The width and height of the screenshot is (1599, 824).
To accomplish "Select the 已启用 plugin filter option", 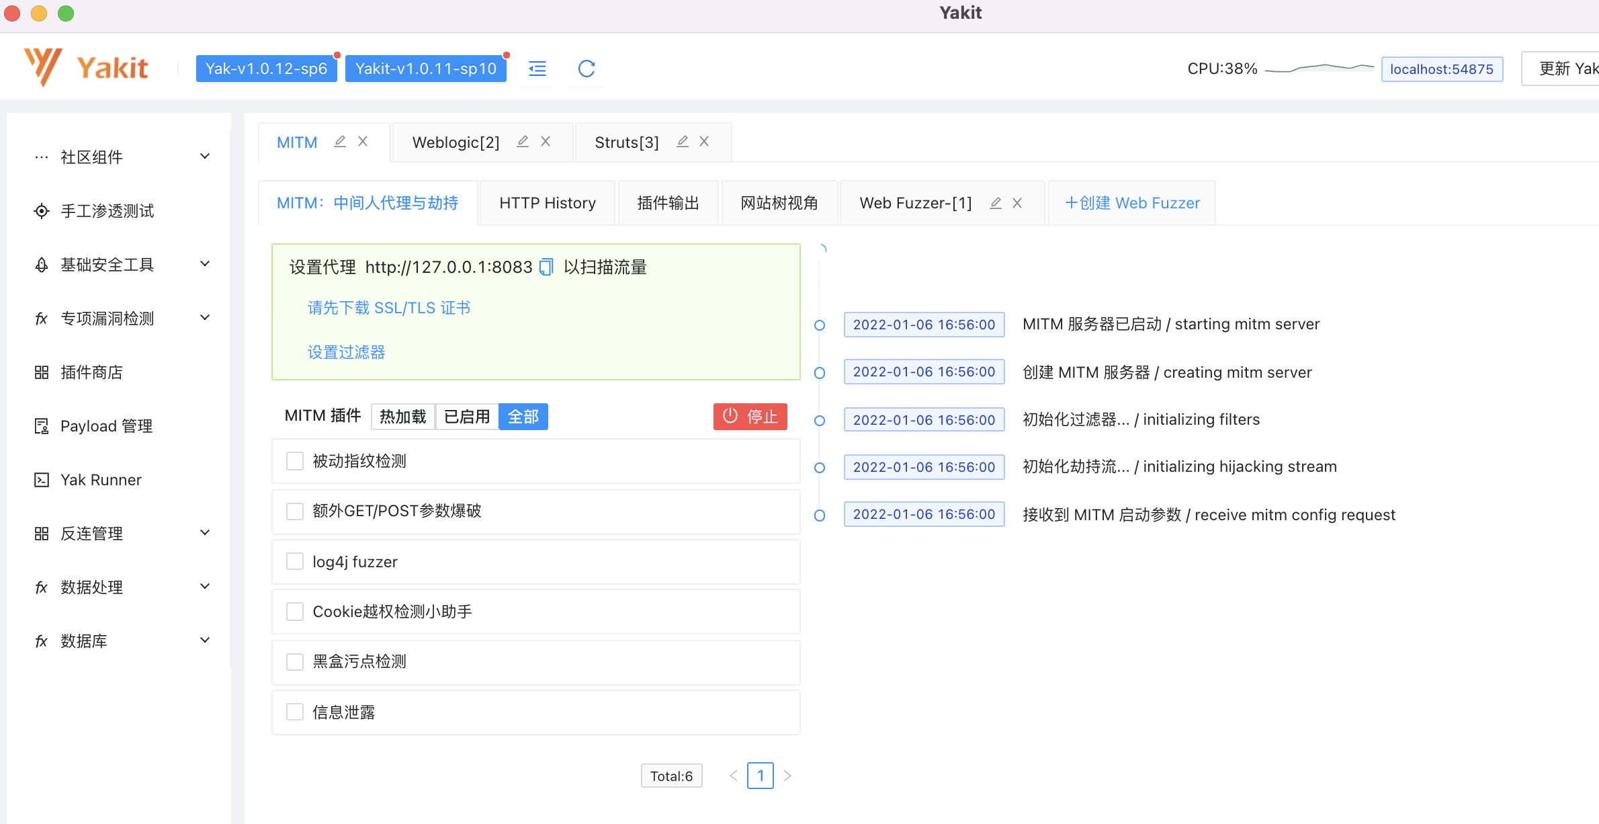I will [467, 417].
